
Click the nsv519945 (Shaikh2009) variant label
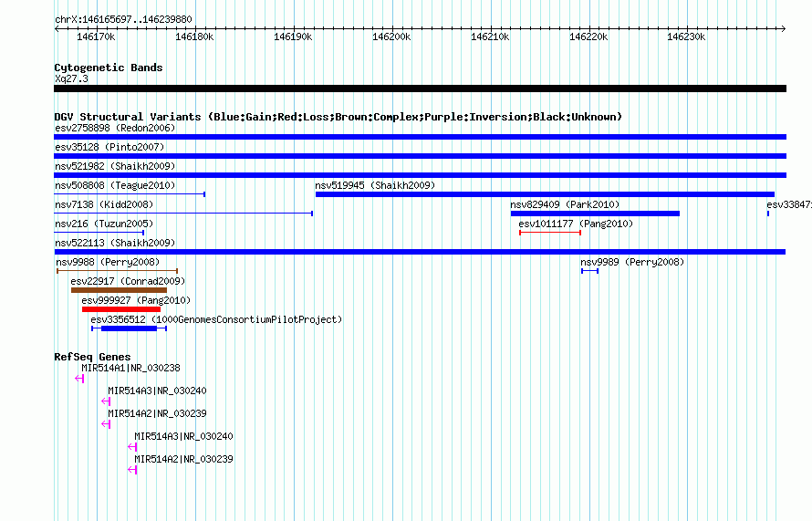point(375,185)
